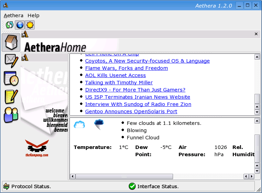Click the yellow sun weather toolbar icon
262x193 pixels.
pyautogui.click(x=30, y=25)
